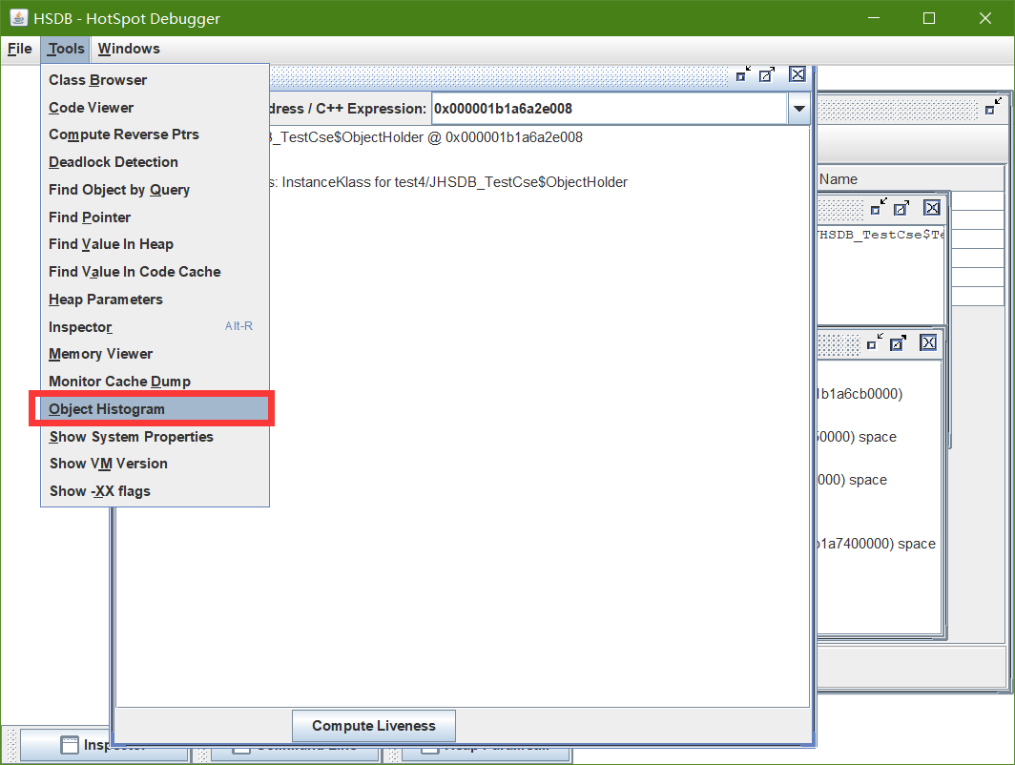1015x765 pixels.
Task: Open the File menu
Action: tap(19, 49)
